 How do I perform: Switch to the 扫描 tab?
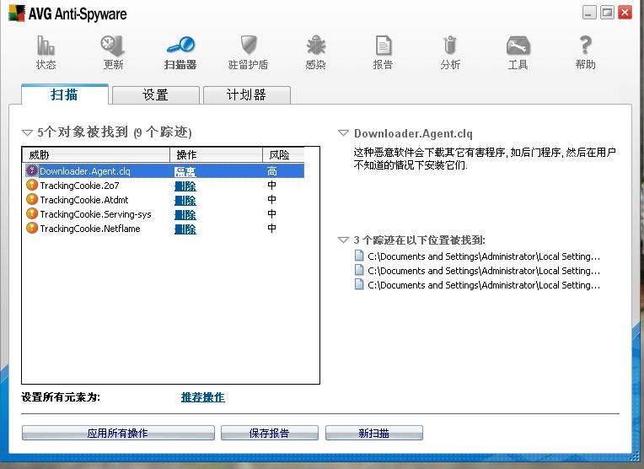point(64,94)
